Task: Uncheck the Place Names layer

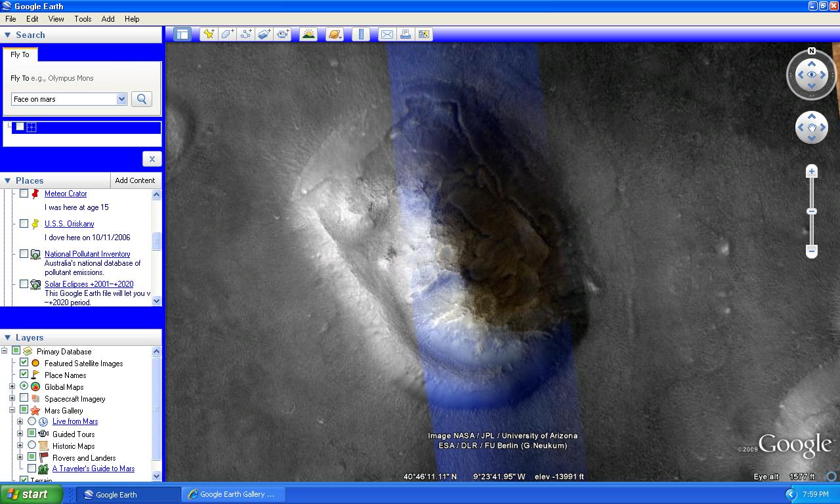Action: coord(24,375)
